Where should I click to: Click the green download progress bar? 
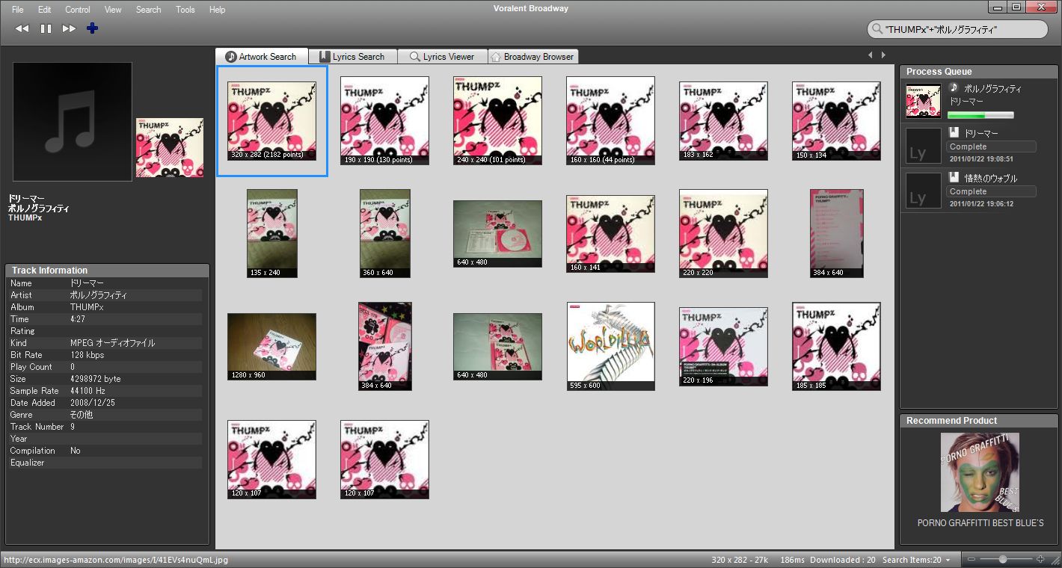pyautogui.click(x=980, y=115)
